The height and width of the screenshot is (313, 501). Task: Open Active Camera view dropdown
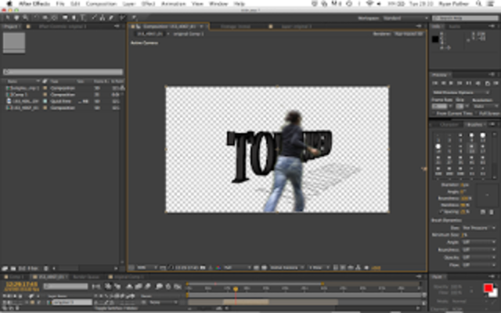click(287, 268)
